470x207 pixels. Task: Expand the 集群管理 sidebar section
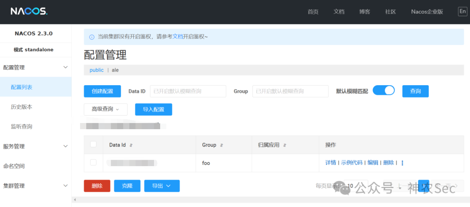[x=36, y=186]
